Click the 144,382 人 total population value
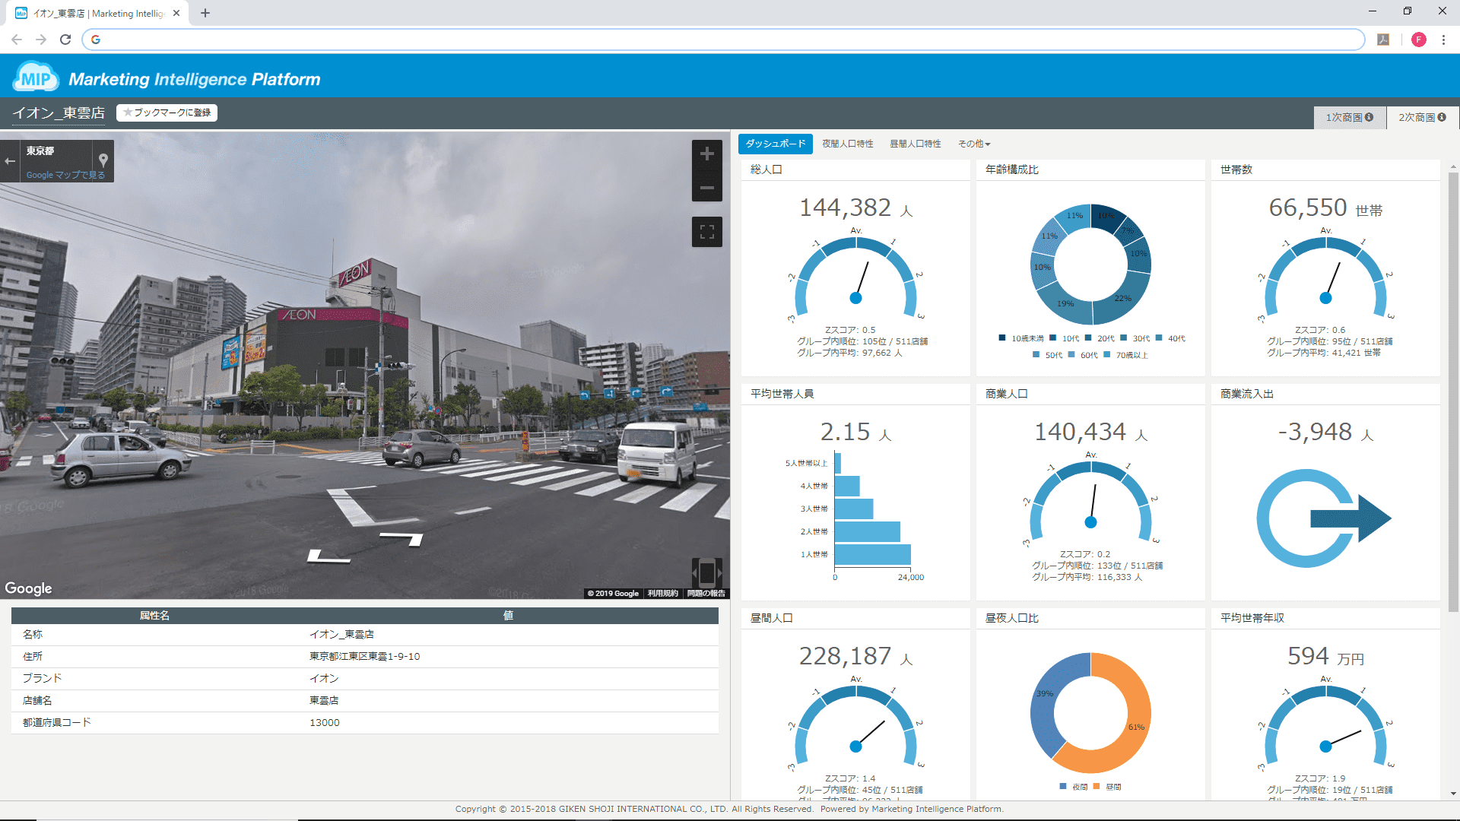 855,208
